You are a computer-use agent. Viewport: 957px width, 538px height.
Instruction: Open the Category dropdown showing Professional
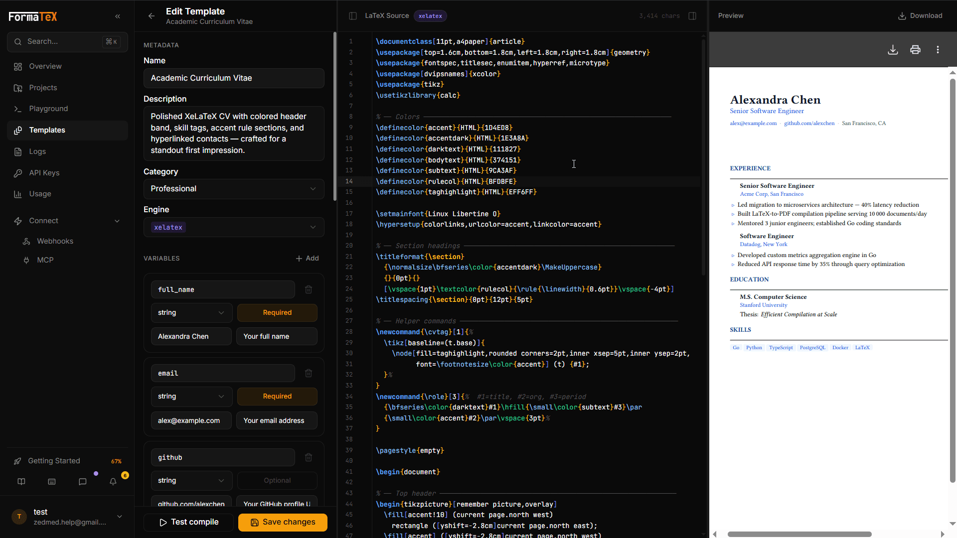(234, 189)
